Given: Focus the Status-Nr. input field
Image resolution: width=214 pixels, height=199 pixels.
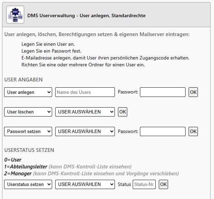Looking at the screenshot, I should point(144,184).
